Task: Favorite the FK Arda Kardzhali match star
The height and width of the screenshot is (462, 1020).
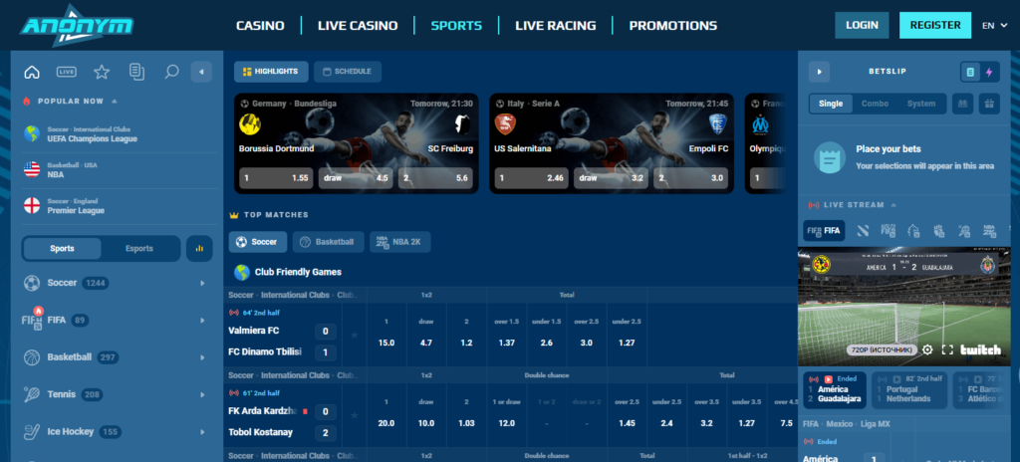Action: (x=355, y=415)
